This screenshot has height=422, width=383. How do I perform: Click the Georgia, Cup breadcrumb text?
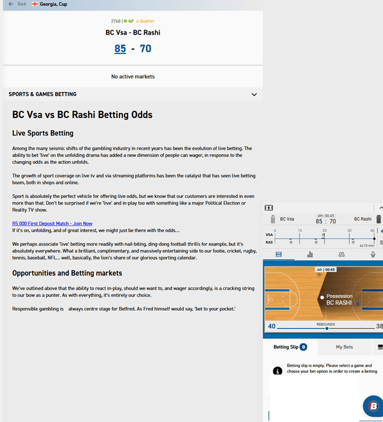pyautogui.click(x=53, y=4)
